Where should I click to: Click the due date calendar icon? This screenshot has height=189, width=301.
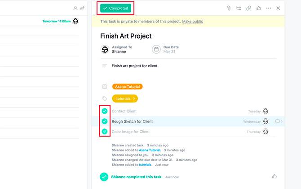[x=156, y=49]
